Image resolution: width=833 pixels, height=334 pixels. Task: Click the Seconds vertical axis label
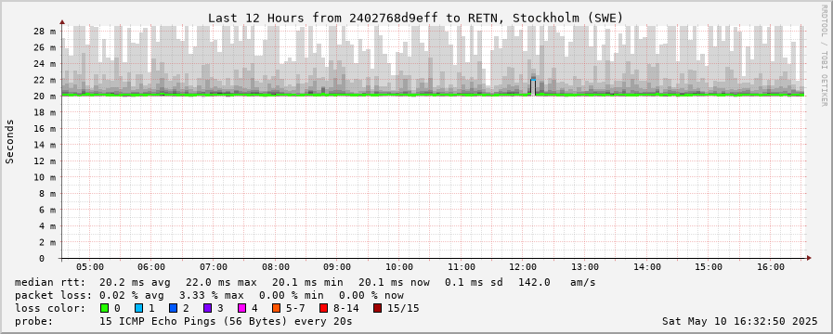click(x=9, y=141)
